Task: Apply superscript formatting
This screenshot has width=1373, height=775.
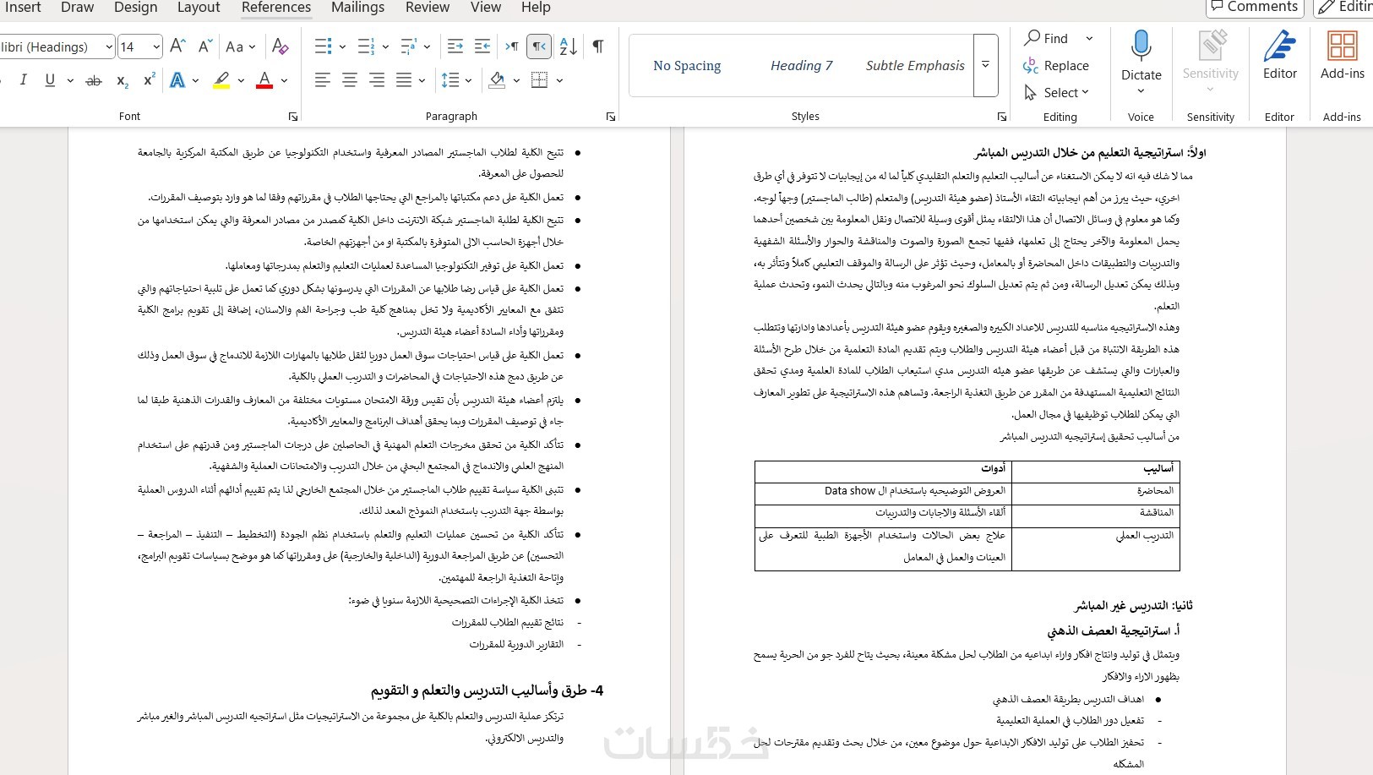Action: tap(150, 80)
